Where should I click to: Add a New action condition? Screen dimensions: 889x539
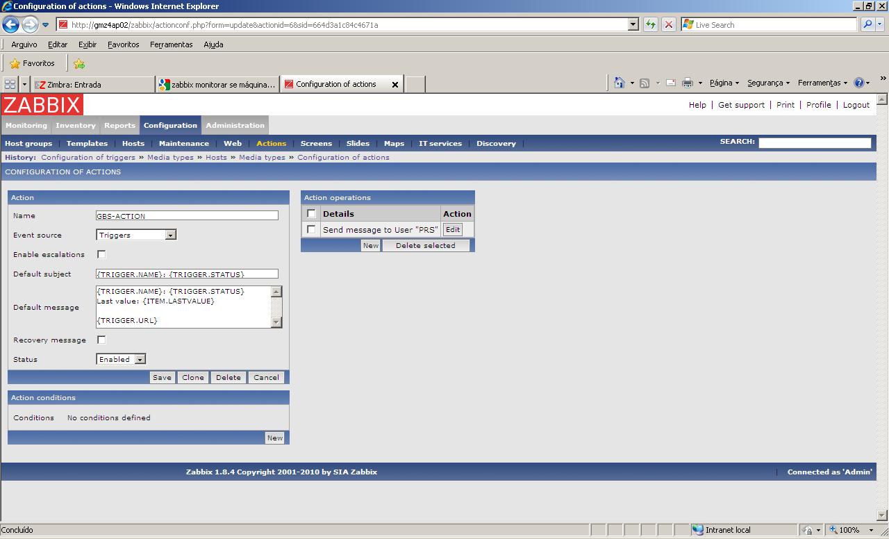point(275,438)
